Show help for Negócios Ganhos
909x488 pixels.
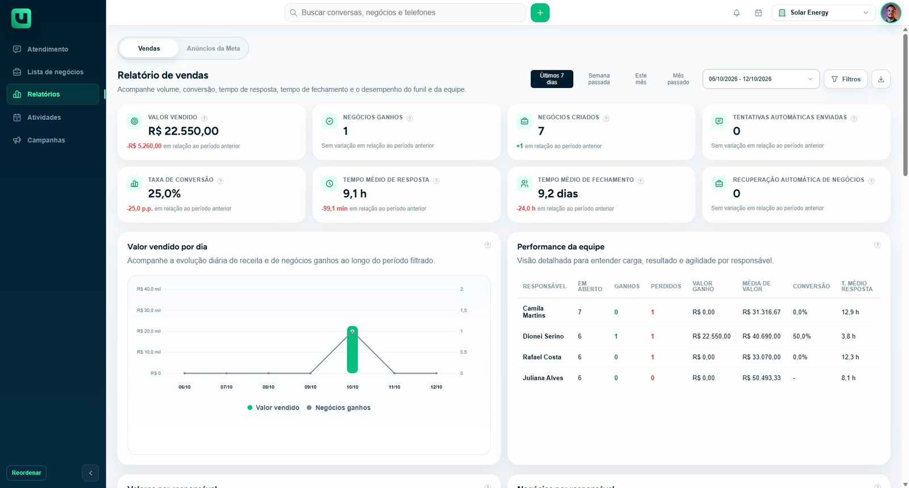[410, 118]
